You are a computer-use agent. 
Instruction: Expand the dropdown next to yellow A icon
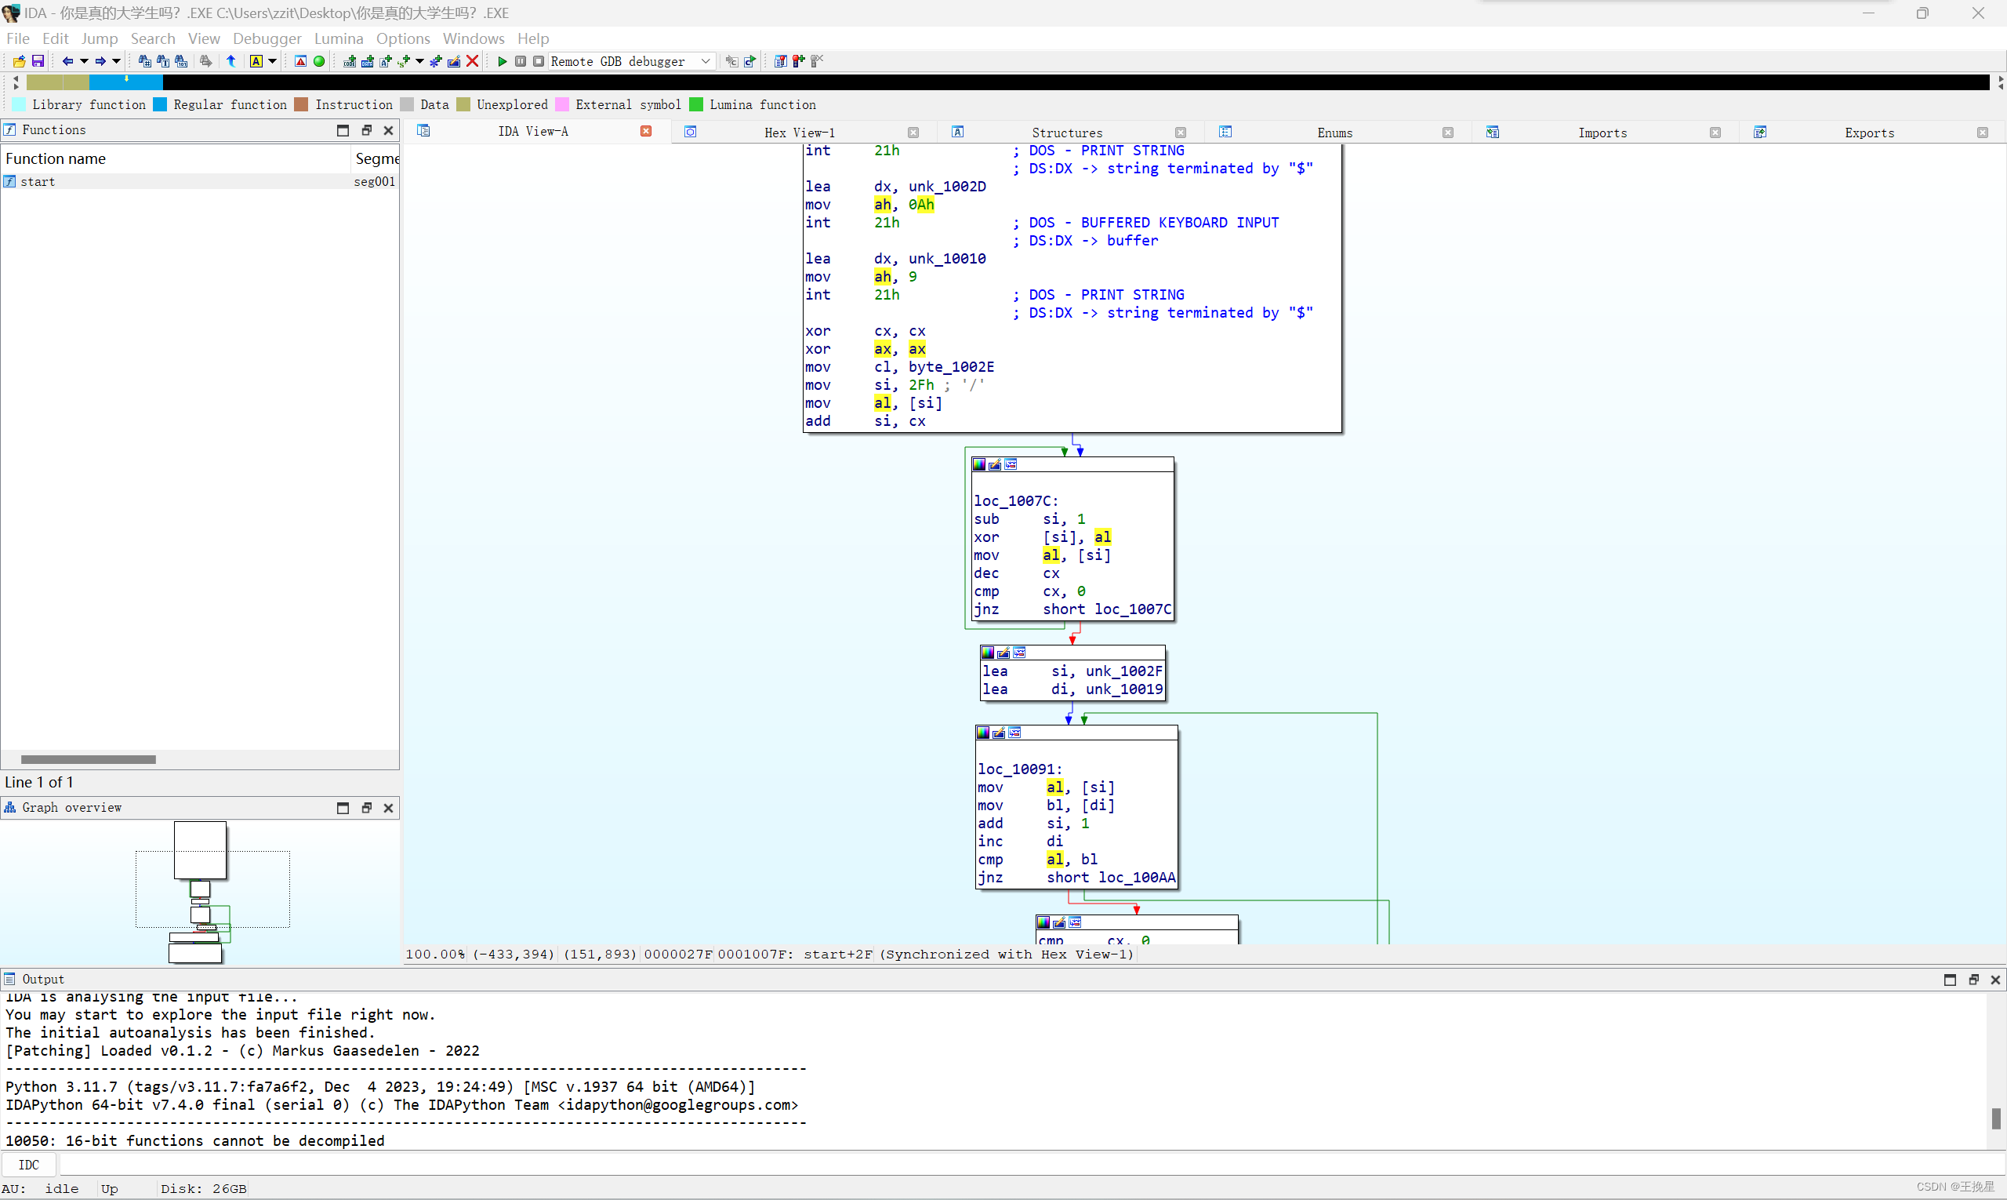coord(272,61)
